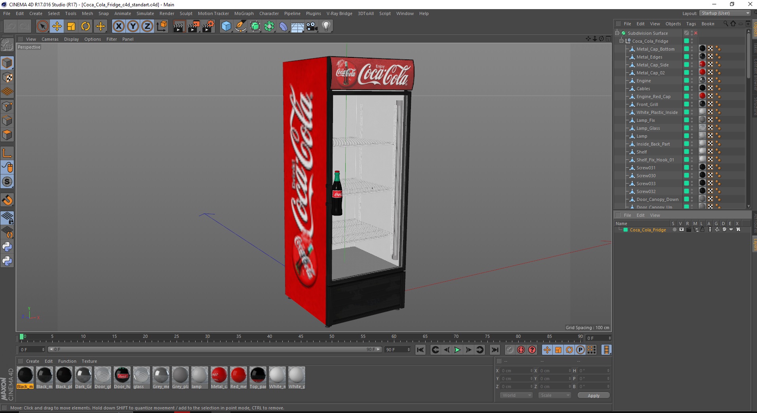The width and height of the screenshot is (757, 413).
Task: Select the Live Selection tool
Action: click(42, 27)
